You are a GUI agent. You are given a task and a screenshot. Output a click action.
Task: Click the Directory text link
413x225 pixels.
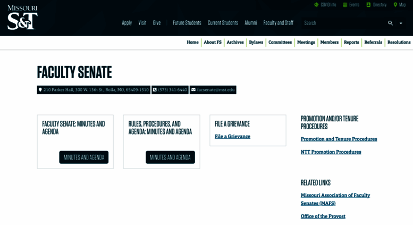(380, 5)
